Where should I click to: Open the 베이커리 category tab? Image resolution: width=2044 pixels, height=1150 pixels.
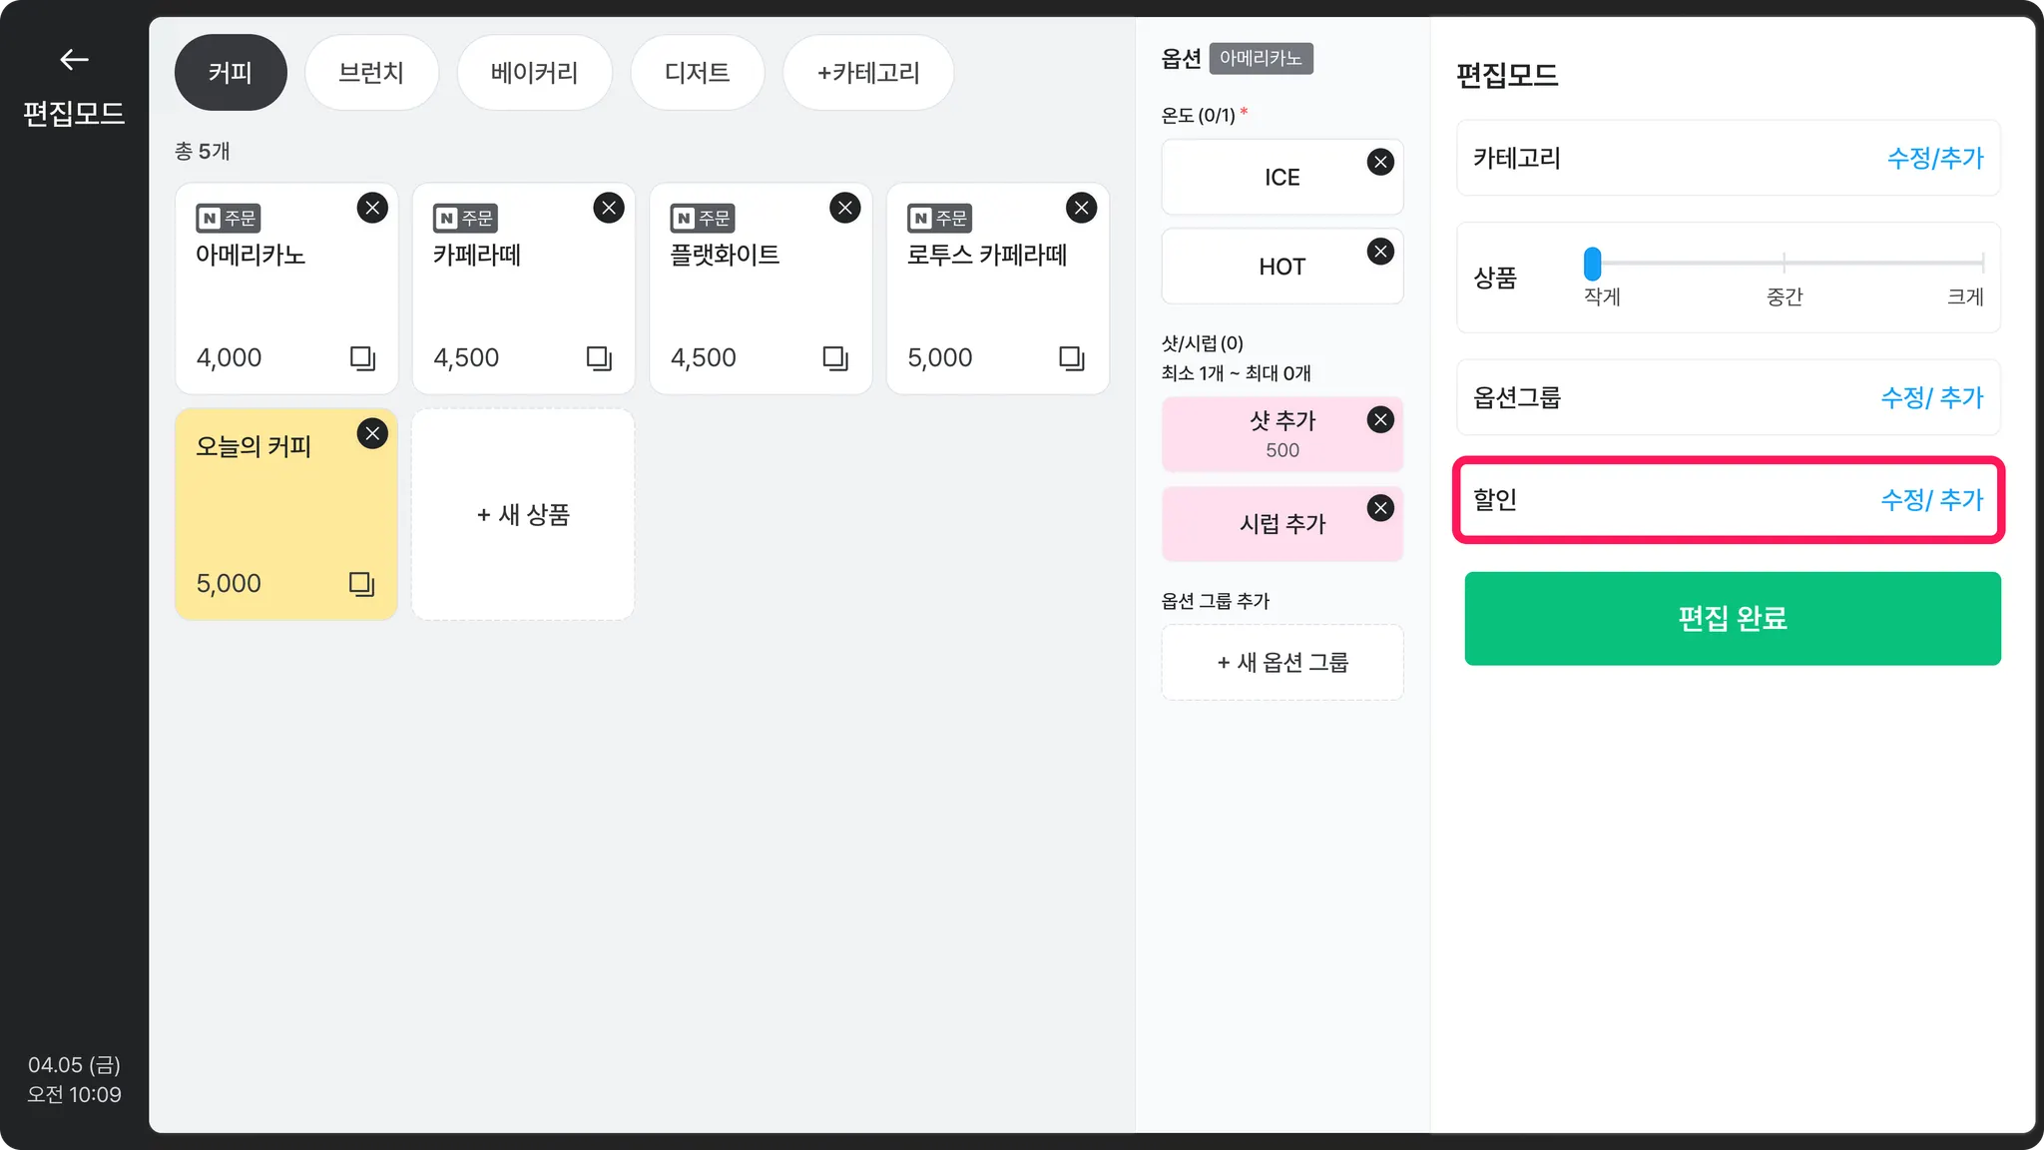click(x=534, y=73)
